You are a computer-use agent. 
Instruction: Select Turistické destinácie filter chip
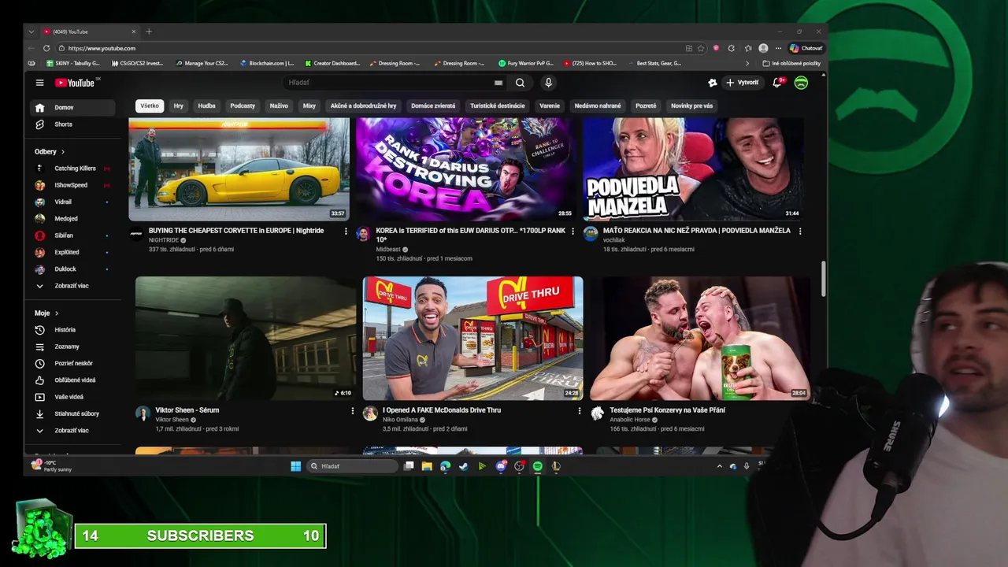(x=497, y=106)
